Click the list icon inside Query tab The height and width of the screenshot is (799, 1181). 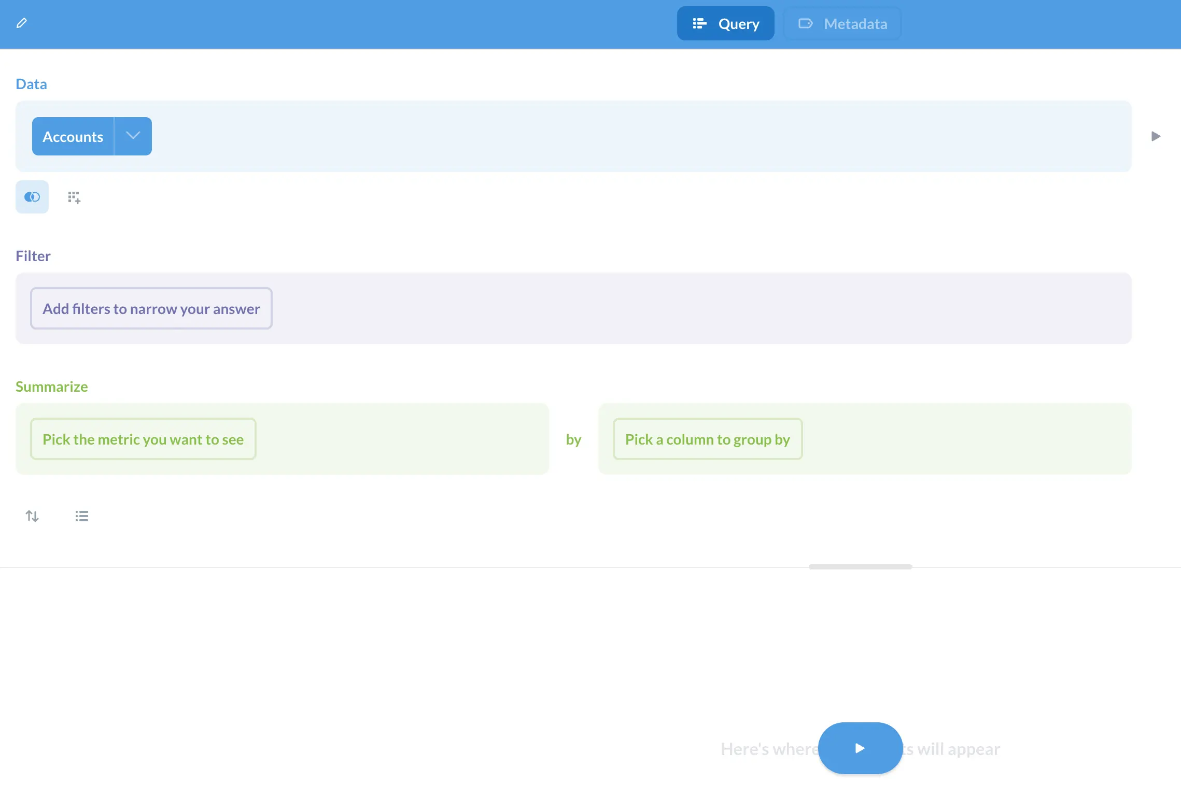699,24
